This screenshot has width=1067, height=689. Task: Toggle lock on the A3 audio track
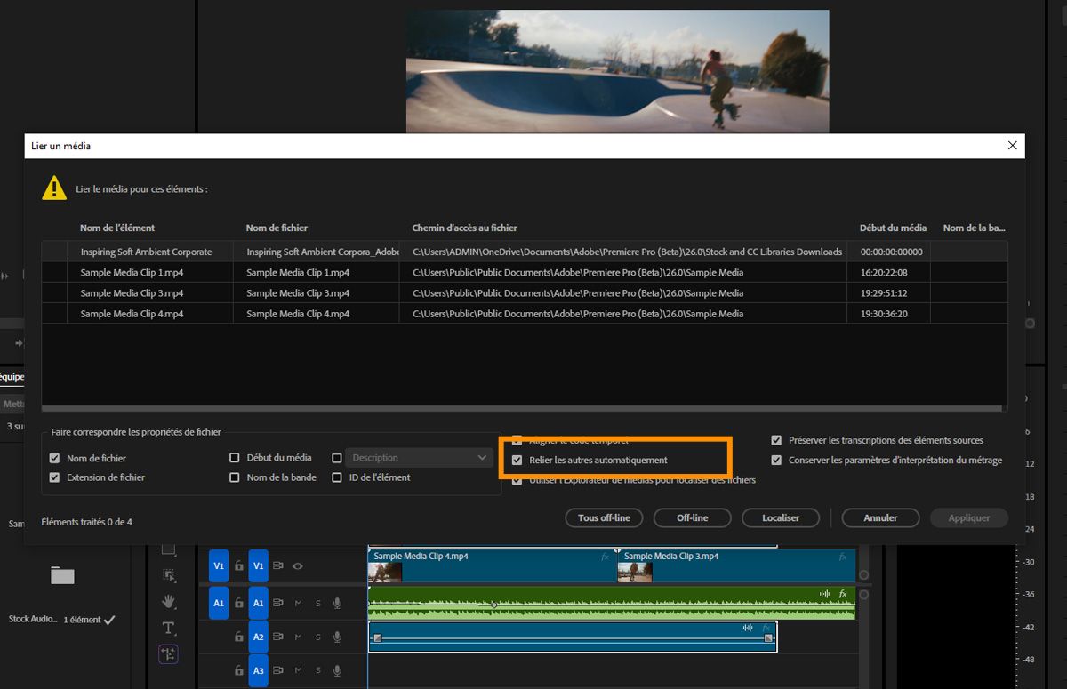[x=238, y=670]
